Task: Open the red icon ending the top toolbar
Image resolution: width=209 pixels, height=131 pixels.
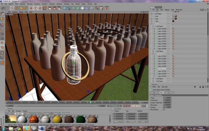Action: [x=107, y=8]
